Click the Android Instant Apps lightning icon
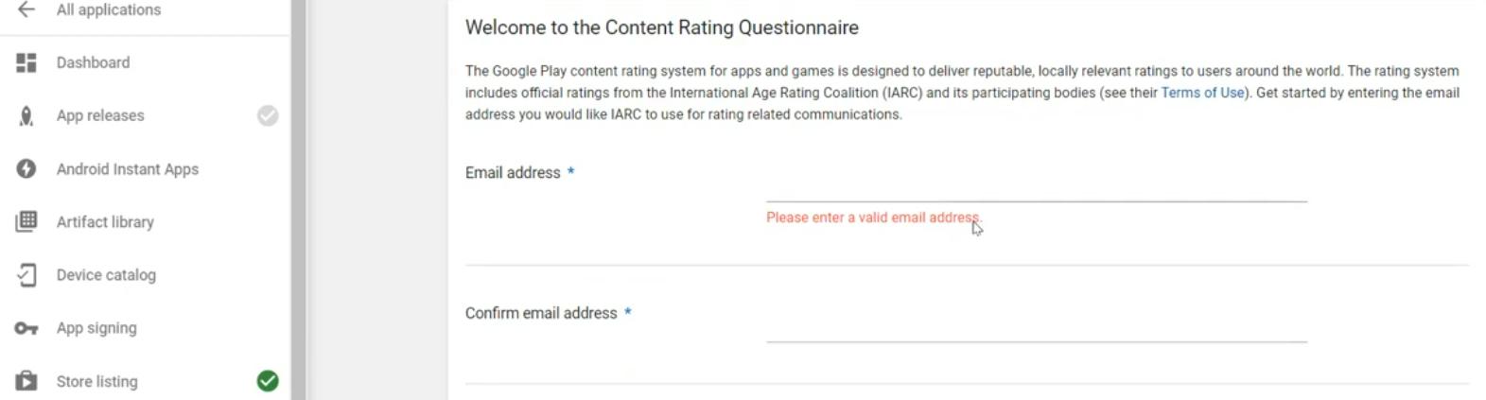The height and width of the screenshot is (400, 1486). coord(26,168)
